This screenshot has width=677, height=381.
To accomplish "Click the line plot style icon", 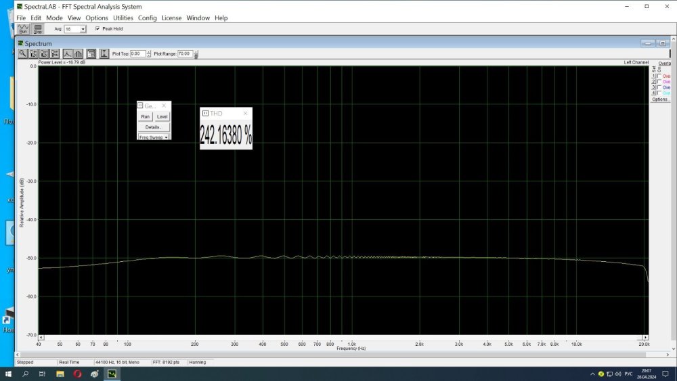I will tap(67, 53).
